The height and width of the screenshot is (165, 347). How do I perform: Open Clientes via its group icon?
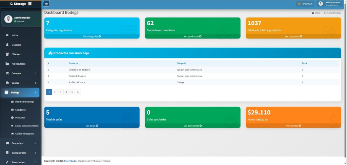pos(7,54)
